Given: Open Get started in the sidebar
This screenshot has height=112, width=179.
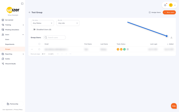Looking at the screenshot, I should click(13, 20).
